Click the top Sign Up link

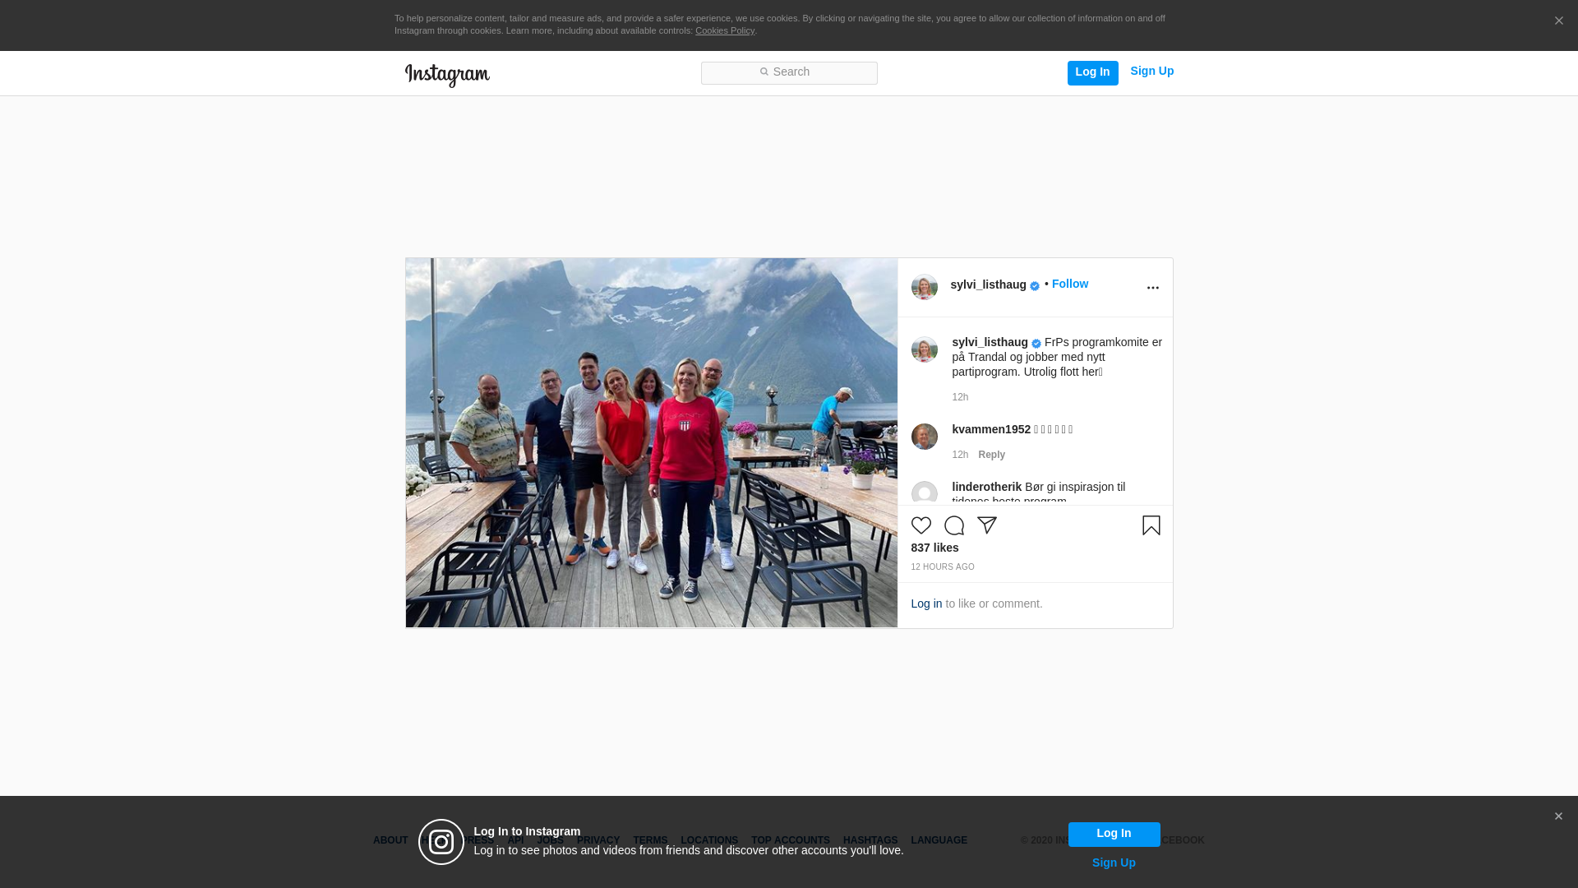1152,71
